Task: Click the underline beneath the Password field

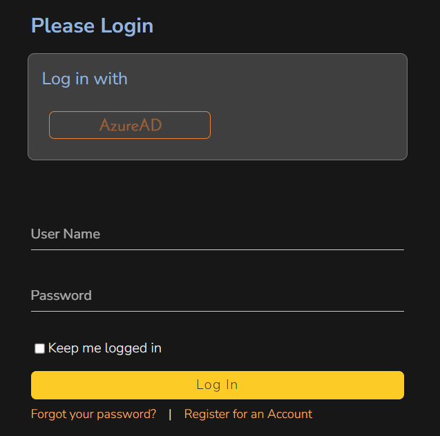Action: pyautogui.click(x=217, y=311)
